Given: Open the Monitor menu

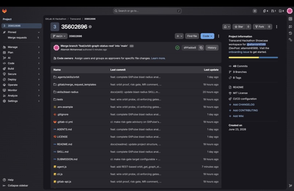Looking at the screenshot, I should (x=22, y=90).
